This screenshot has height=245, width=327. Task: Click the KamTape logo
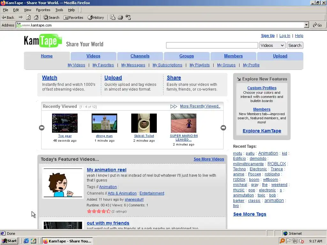(43, 41)
